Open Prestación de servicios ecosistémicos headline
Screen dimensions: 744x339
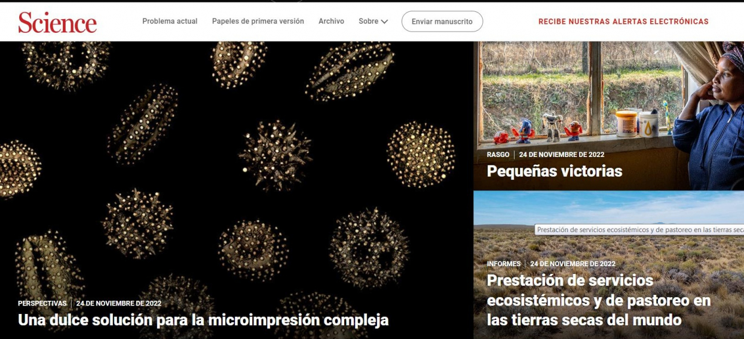599,300
